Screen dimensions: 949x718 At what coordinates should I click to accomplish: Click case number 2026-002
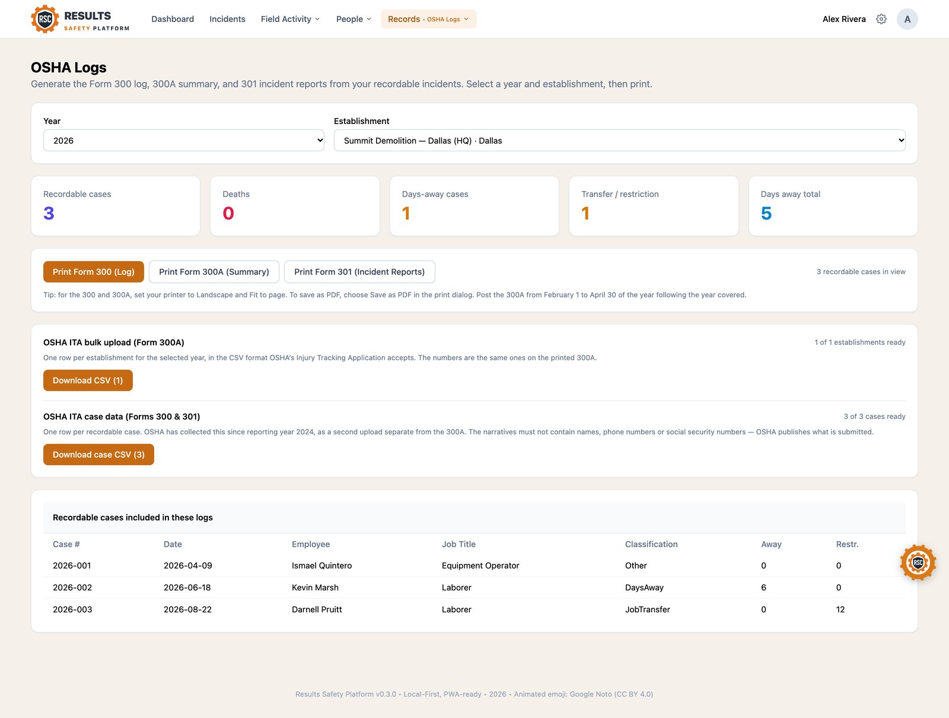tap(72, 587)
